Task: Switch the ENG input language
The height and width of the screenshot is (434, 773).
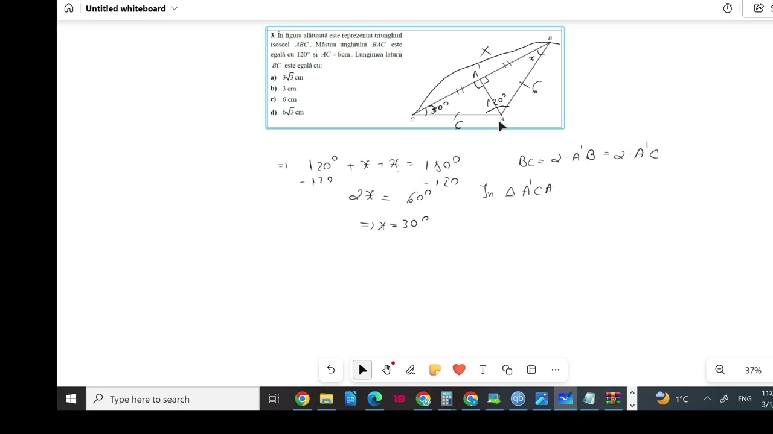Action: pyautogui.click(x=745, y=399)
